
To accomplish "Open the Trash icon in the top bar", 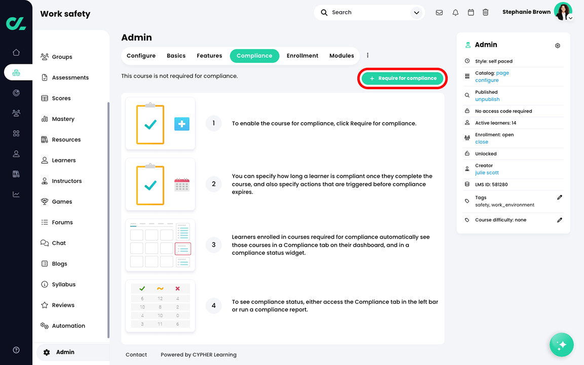I will coord(485,12).
